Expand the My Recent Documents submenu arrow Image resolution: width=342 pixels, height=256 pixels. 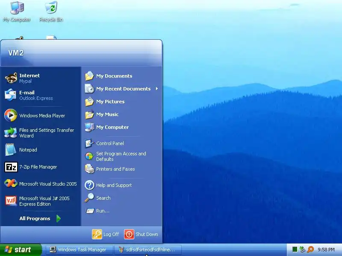(x=157, y=89)
